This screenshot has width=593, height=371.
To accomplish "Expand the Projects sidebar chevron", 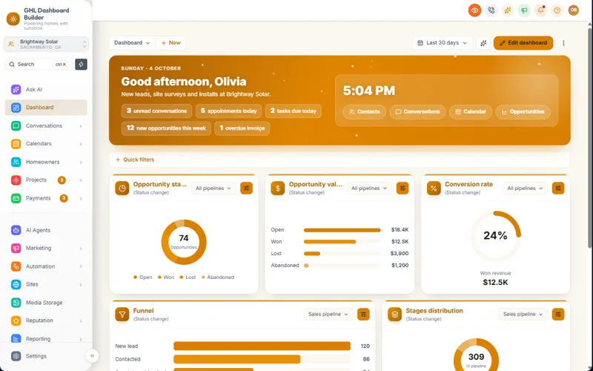I will tap(81, 180).
